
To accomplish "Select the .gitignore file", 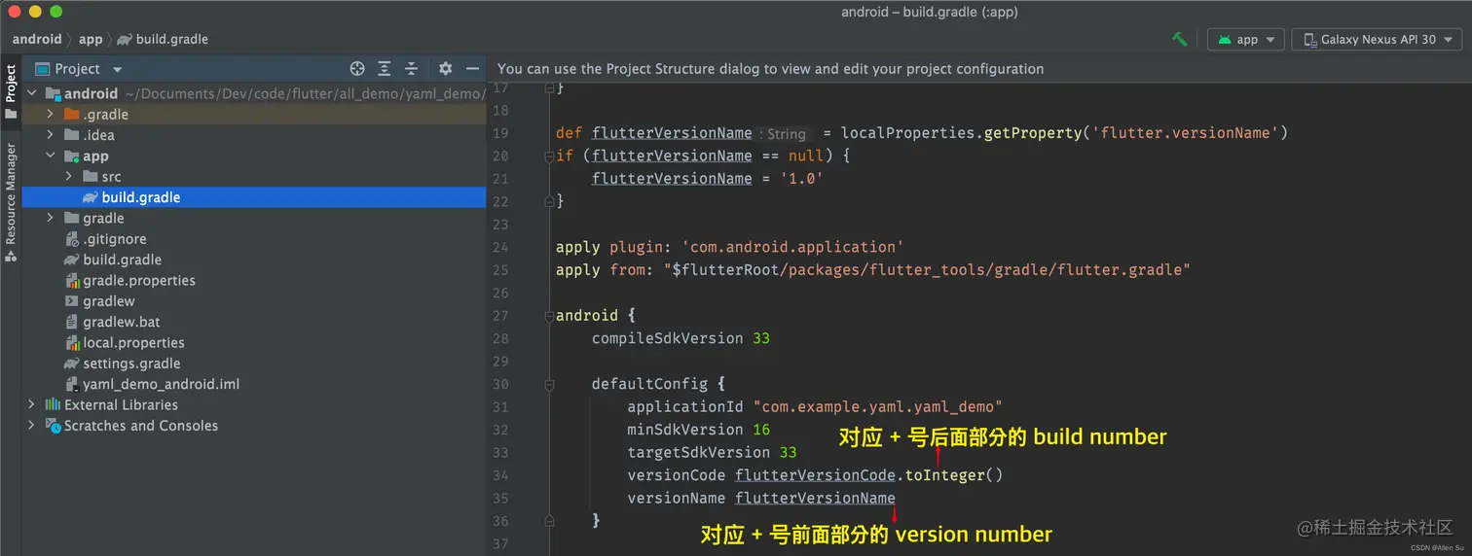I will pos(115,239).
